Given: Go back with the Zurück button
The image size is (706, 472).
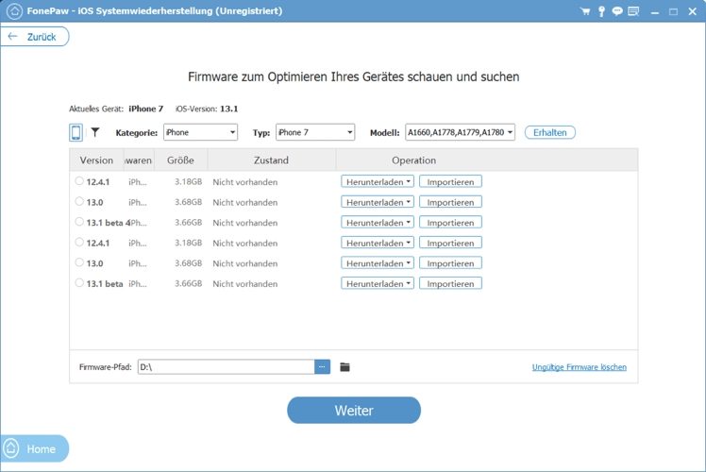Looking at the screenshot, I should (35, 37).
